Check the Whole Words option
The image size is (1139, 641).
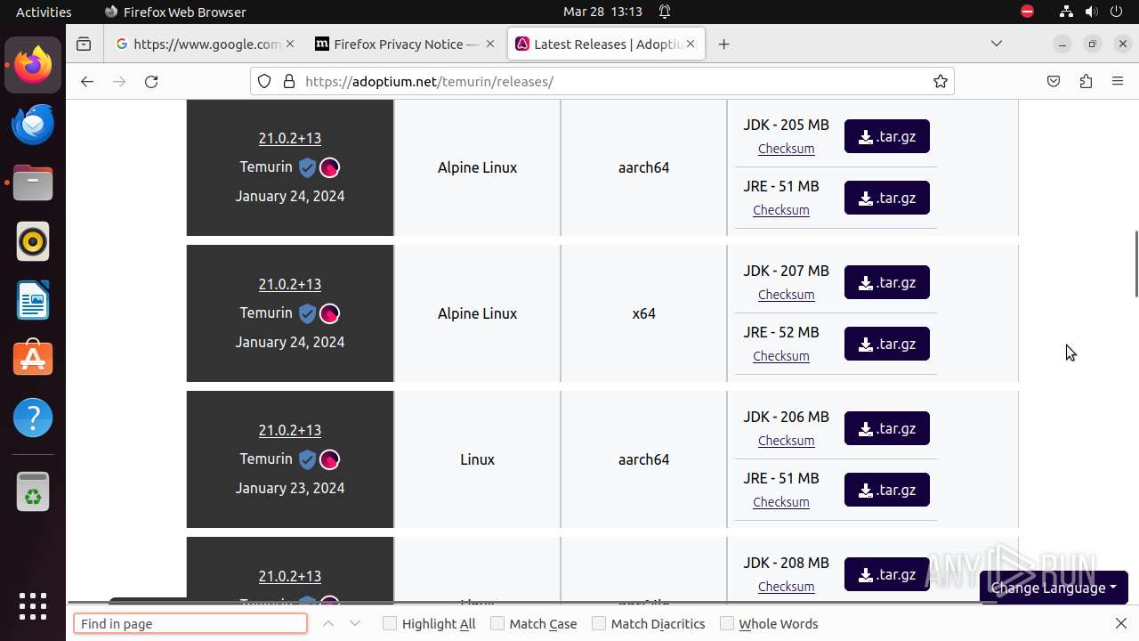click(727, 623)
